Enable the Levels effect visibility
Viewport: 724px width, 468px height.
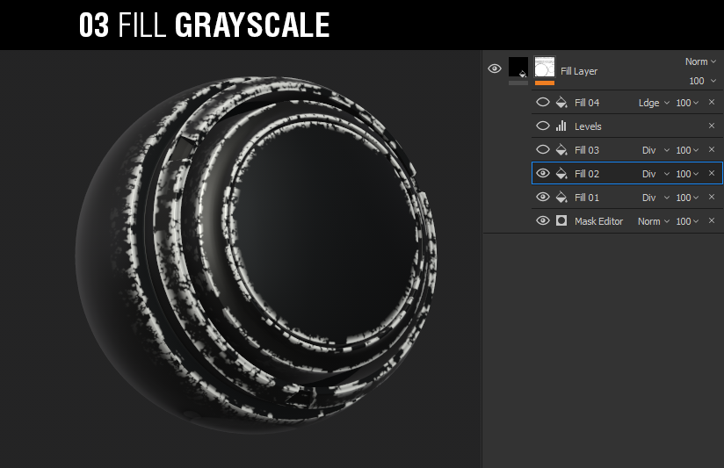pos(542,126)
